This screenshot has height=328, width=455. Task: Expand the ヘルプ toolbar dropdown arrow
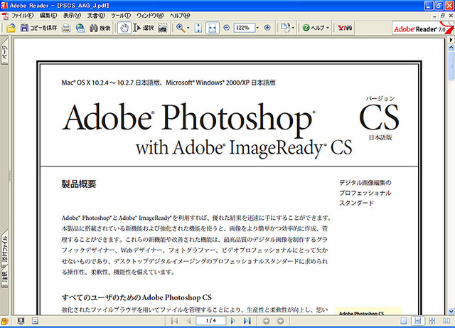328,28
